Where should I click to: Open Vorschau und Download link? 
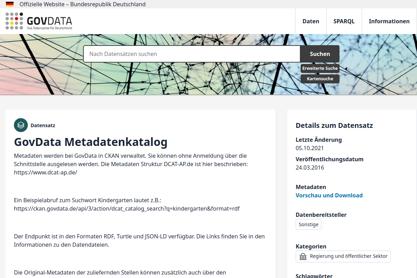click(329, 195)
